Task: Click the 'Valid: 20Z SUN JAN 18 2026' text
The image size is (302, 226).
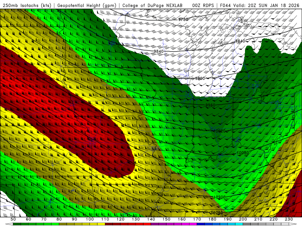Action: click(x=266, y=5)
